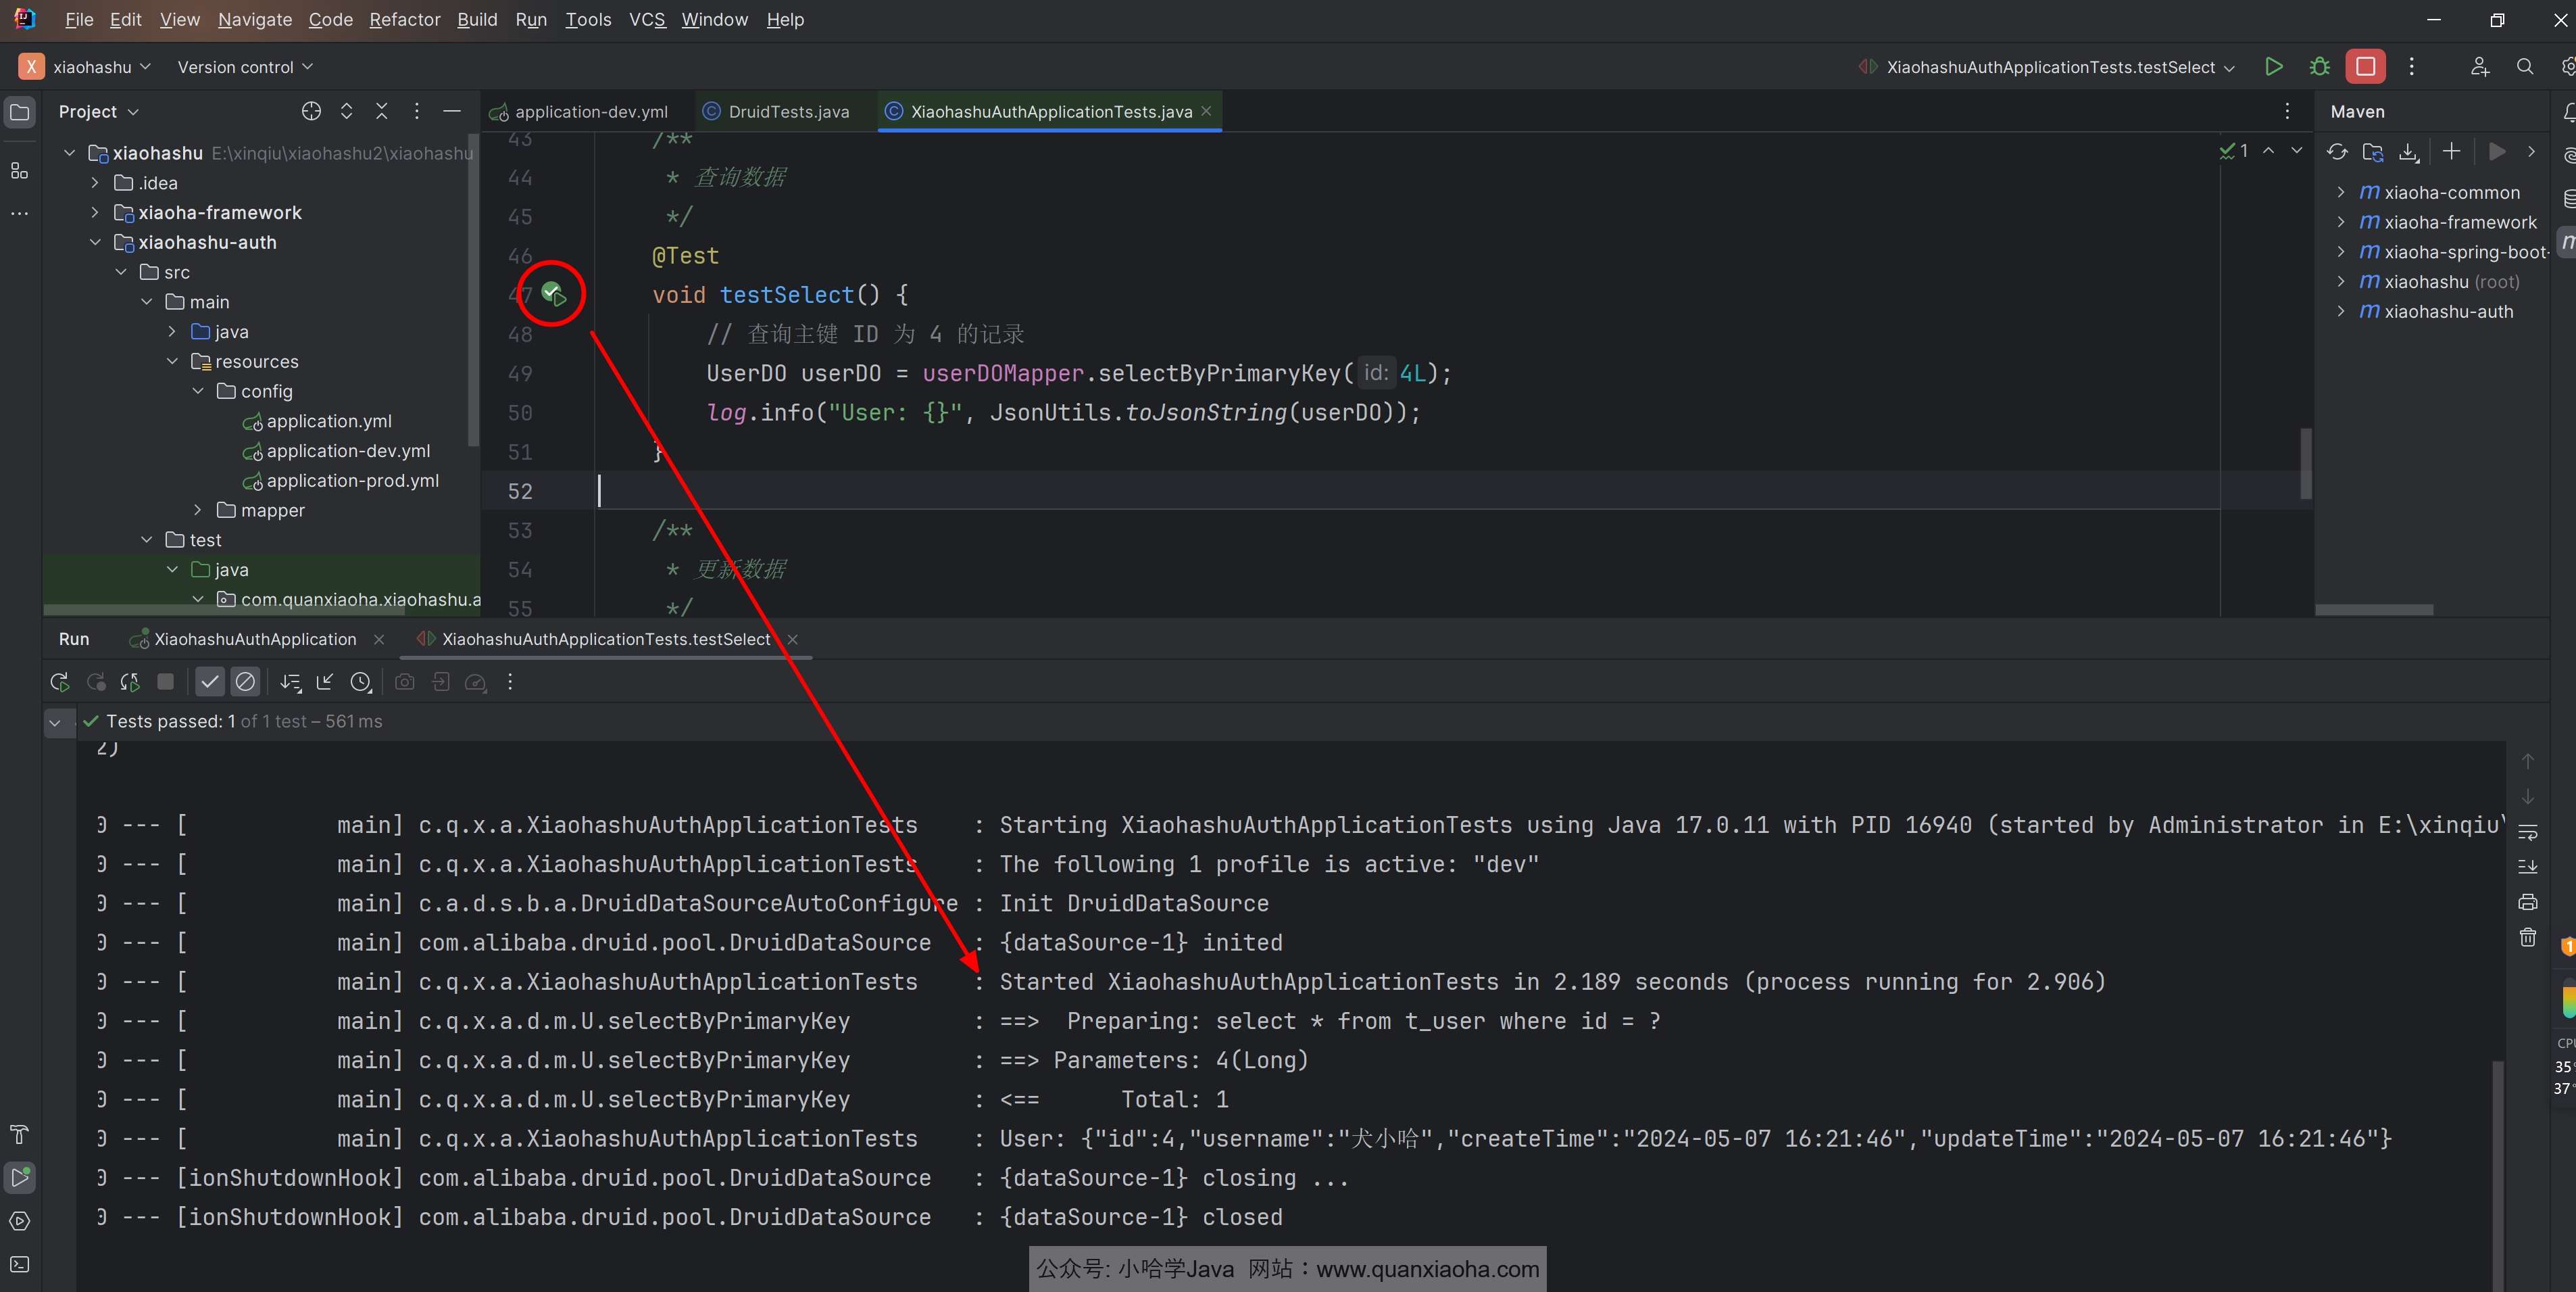
Task: Click the gutter run icon for testSelect
Action: click(553, 293)
